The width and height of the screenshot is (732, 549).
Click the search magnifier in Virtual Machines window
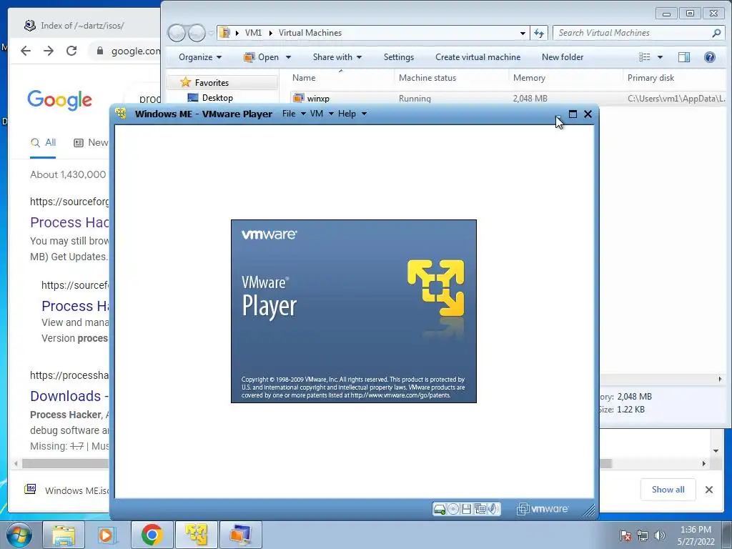[x=716, y=33]
